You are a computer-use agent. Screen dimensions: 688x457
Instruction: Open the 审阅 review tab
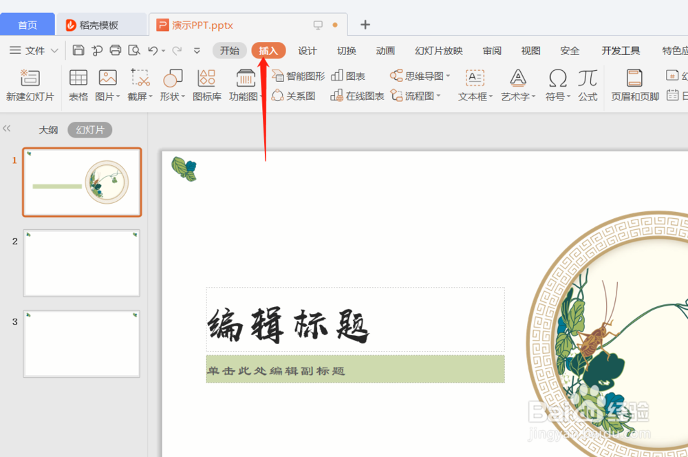492,50
